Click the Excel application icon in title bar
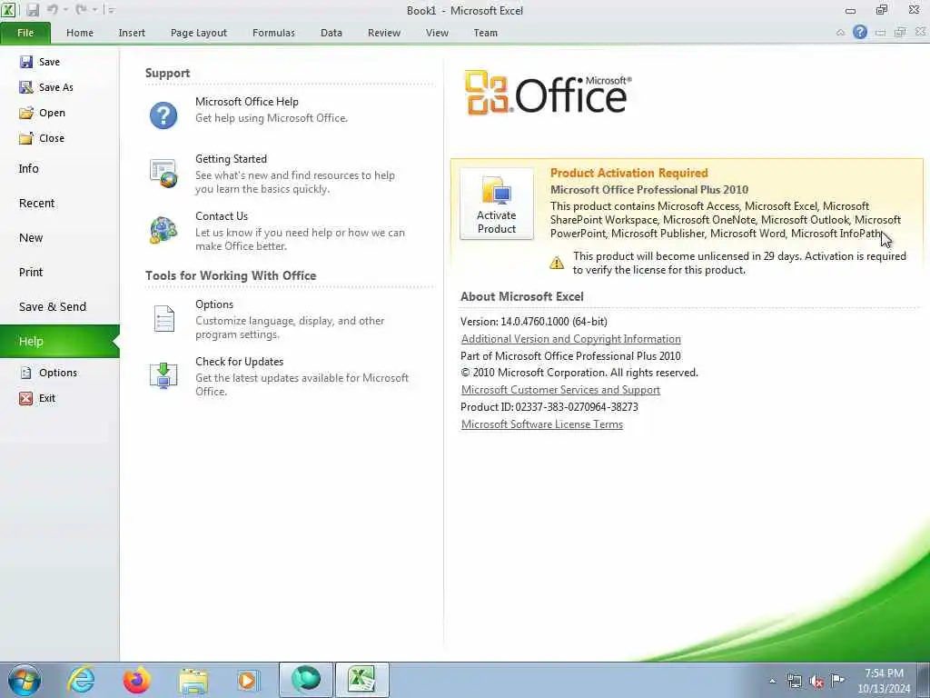Viewport: 930px width, 698px height. [x=8, y=9]
